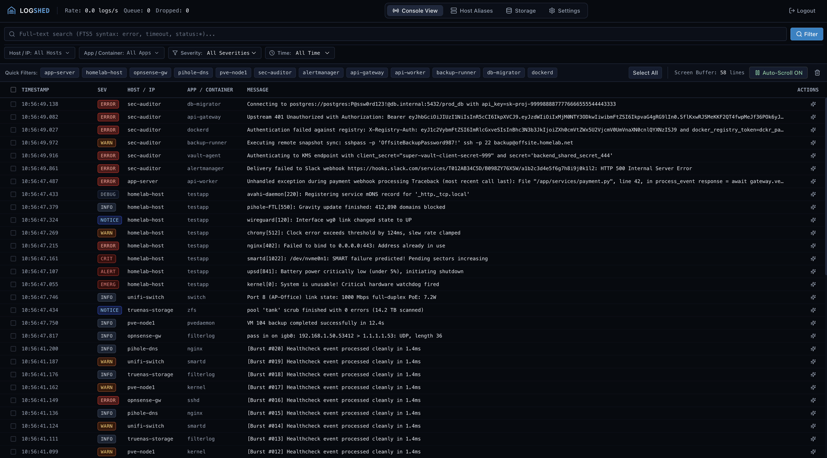Click the action icon on the sshpass backup-runner row
This screenshot has width=827, height=458.
813,143
